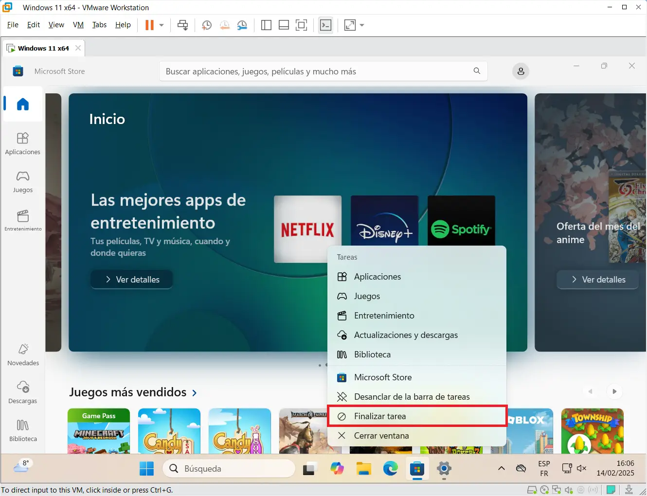Open the power options dropdown next to pause
The height and width of the screenshot is (496, 647).
coord(162,25)
